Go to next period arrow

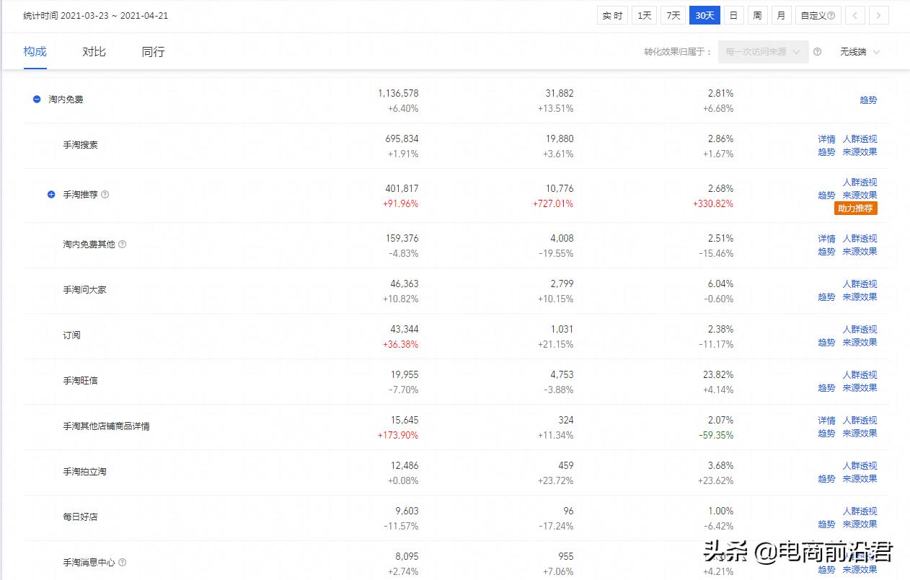pyautogui.click(x=878, y=15)
